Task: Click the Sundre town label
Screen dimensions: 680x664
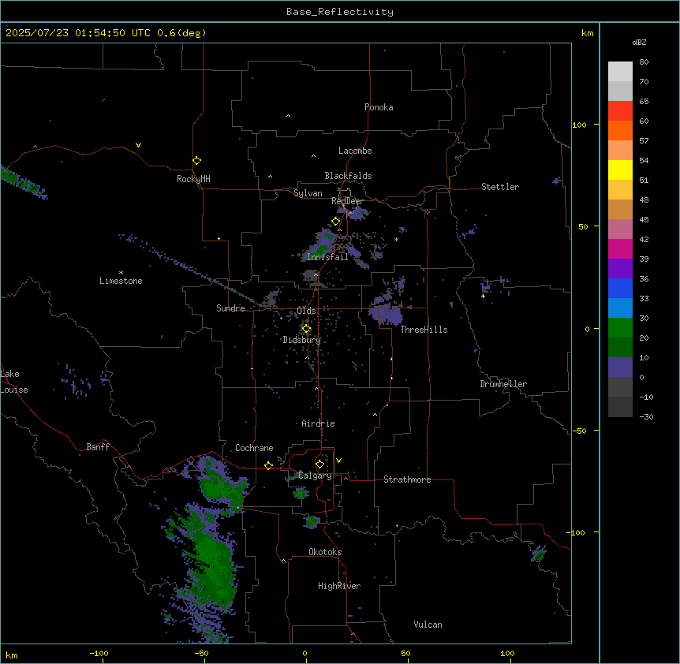Action: [x=230, y=308]
